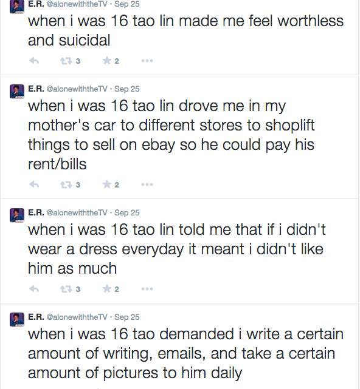Reply to the 'rent/bills' shoplift tweet
This screenshot has width=360, height=389.
point(34,184)
